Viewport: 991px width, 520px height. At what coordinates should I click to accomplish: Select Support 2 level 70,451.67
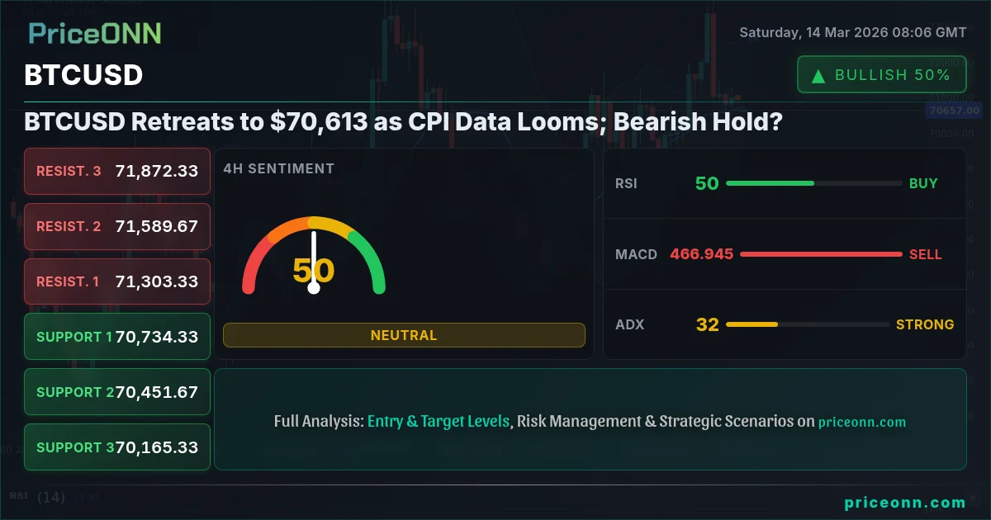point(117,392)
